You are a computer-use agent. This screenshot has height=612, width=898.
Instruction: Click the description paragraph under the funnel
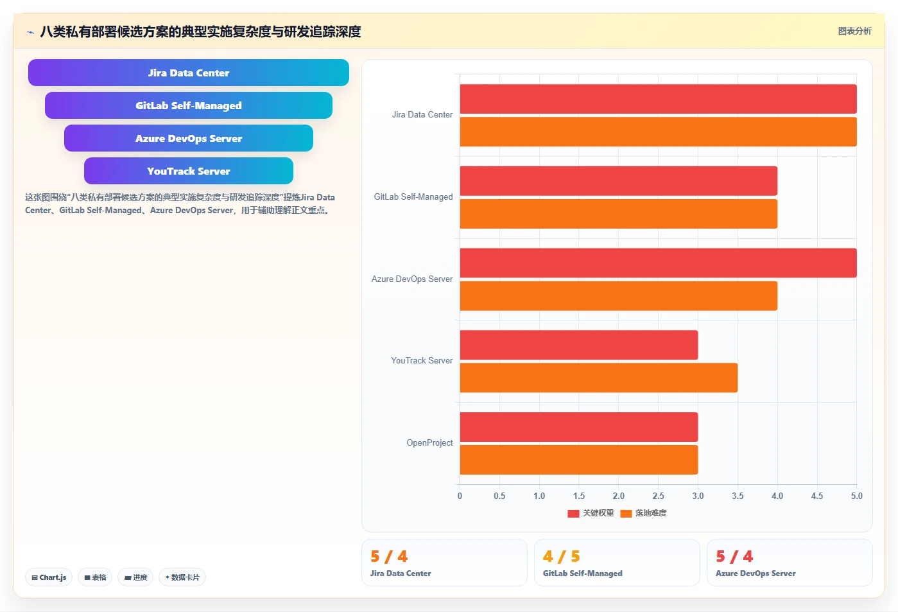click(x=180, y=204)
